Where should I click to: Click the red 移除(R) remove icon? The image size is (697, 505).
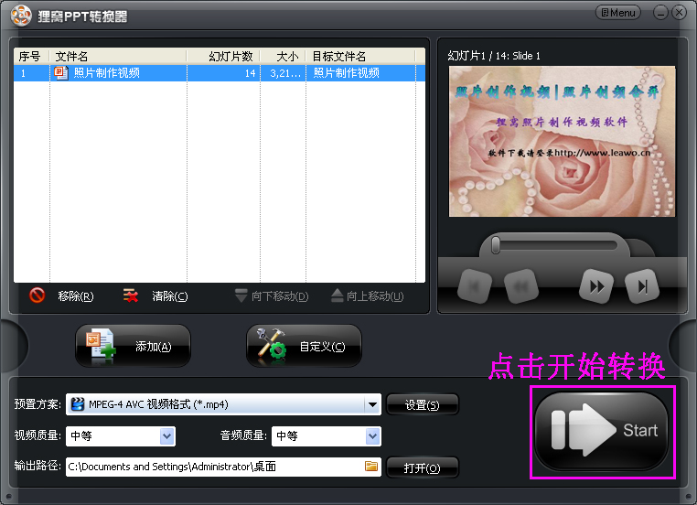pyautogui.click(x=37, y=295)
